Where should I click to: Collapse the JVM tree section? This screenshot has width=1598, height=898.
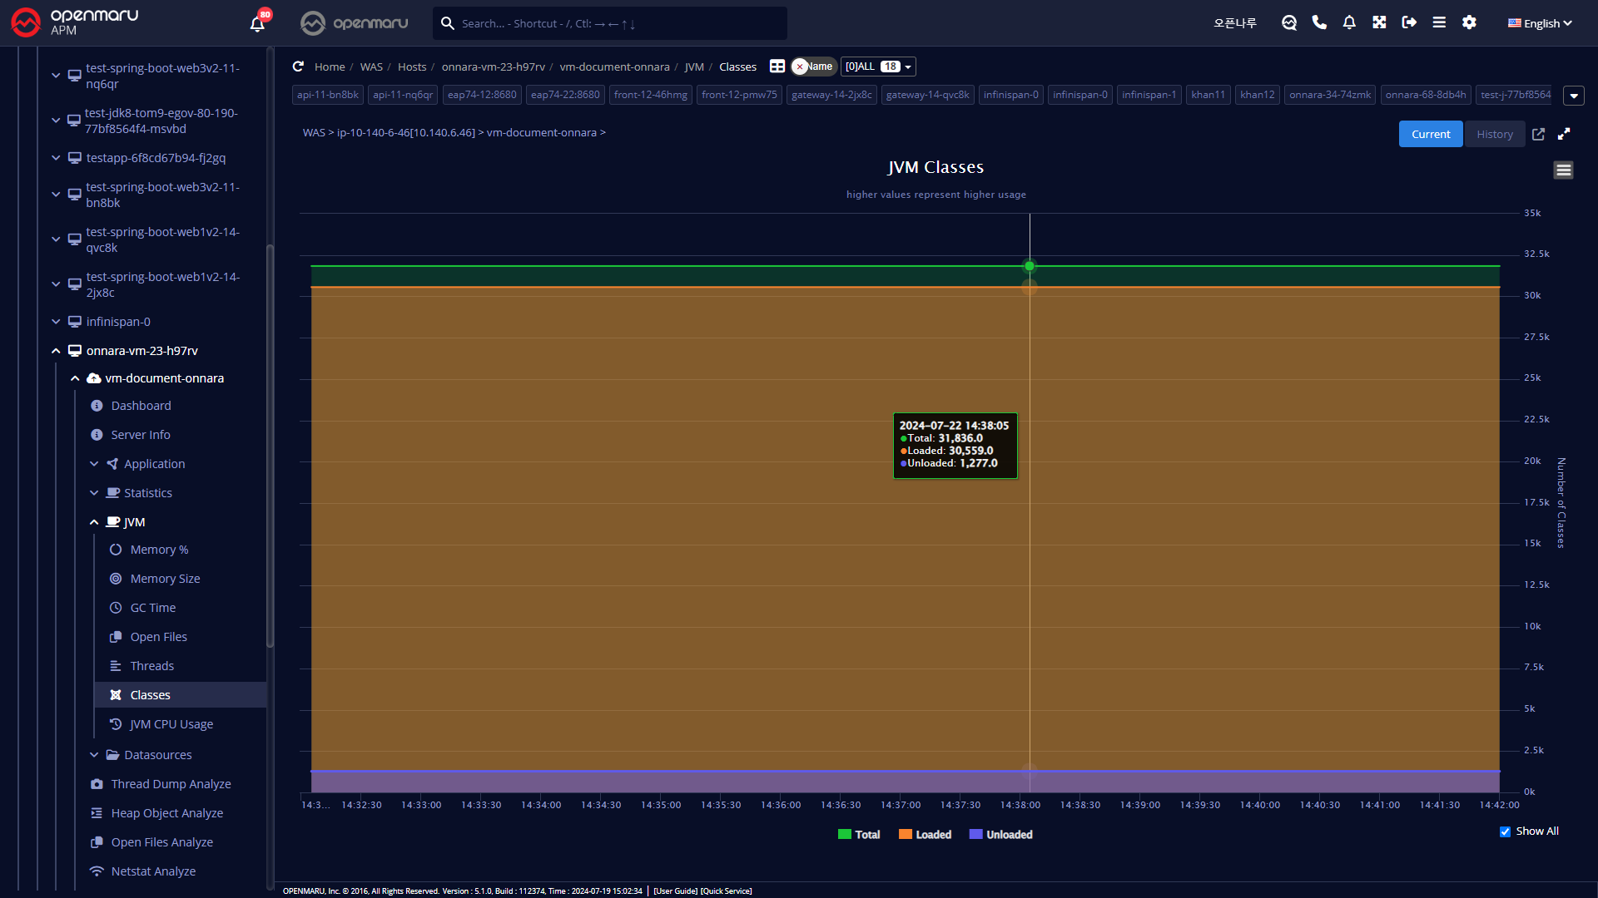point(94,522)
